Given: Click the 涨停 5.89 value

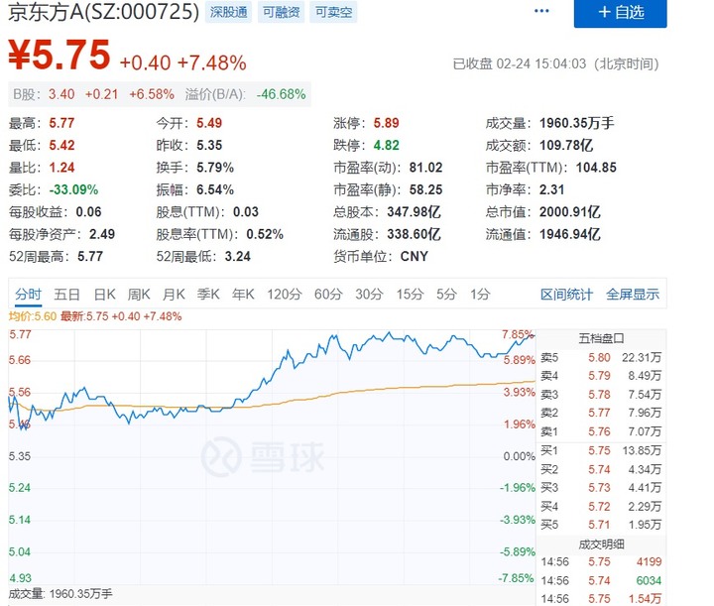Looking at the screenshot, I should 386,123.
